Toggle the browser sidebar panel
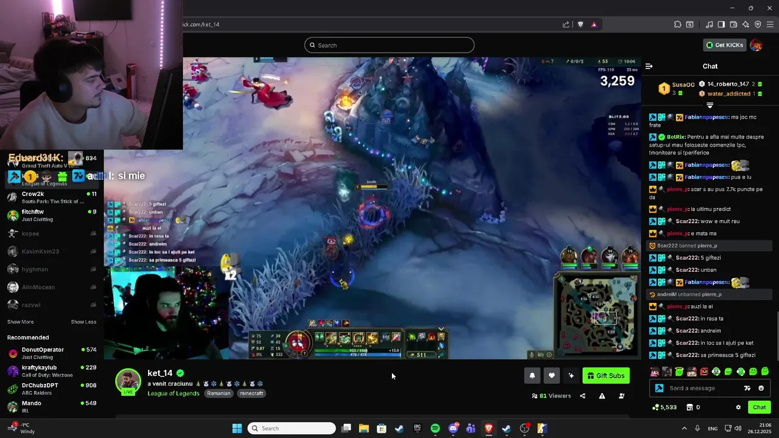This screenshot has width=779, height=438. click(721, 24)
